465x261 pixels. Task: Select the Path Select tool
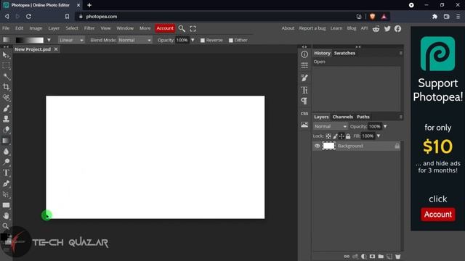pyautogui.click(x=6, y=194)
